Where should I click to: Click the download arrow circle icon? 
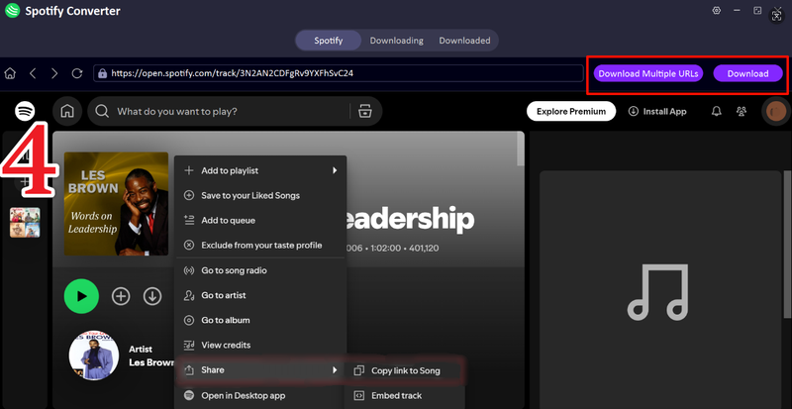pos(152,296)
